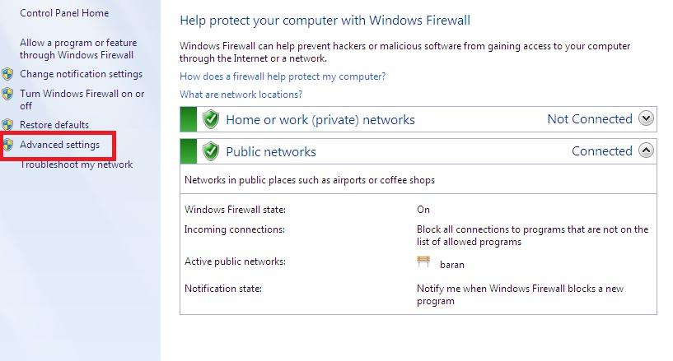673x361 pixels.
Task: Click the 'Public networks' header title
Action: [270, 151]
